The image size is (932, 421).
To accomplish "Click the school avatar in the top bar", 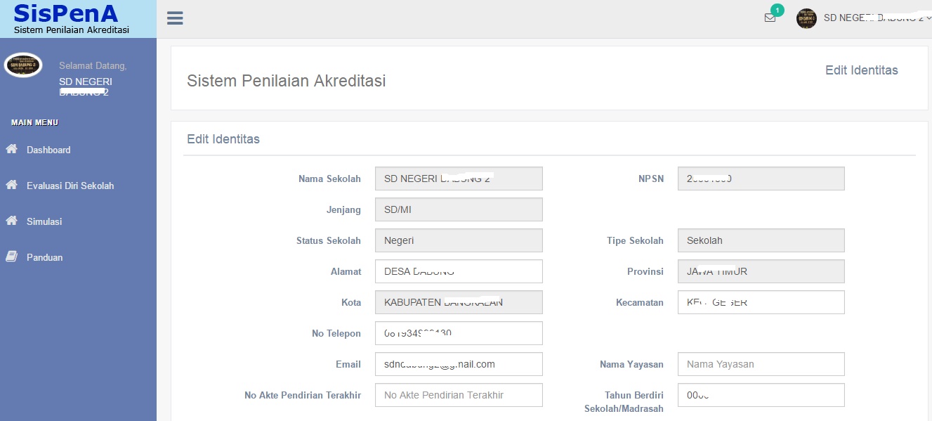I will point(806,18).
